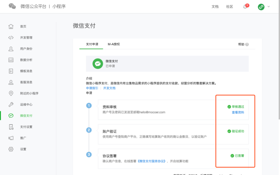Select 微信支付 in the sidebar
Image resolution: width=280 pixels, height=175 pixels.
pyautogui.click(x=26, y=115)
